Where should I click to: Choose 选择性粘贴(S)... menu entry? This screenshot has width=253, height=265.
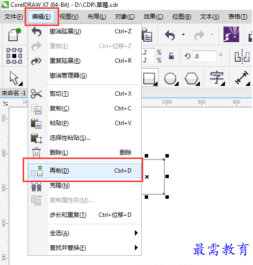coord(85,138)
